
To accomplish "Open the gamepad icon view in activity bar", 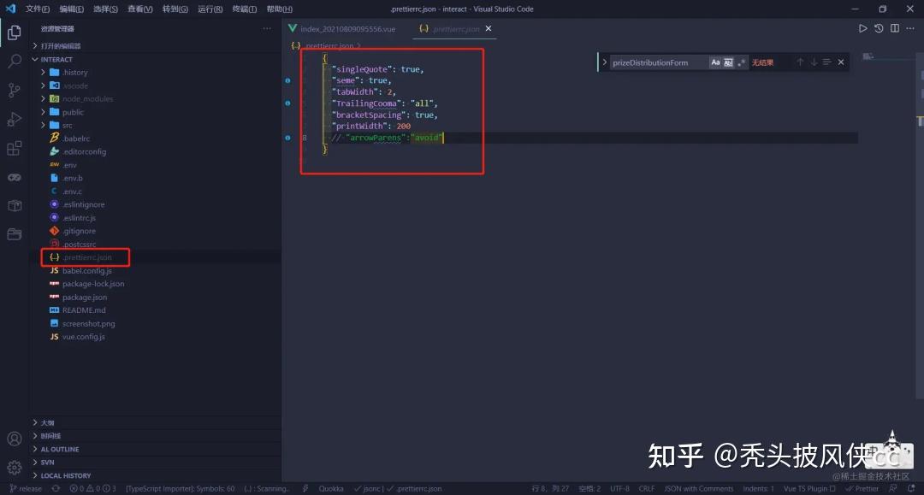I will tap(15, 177).
